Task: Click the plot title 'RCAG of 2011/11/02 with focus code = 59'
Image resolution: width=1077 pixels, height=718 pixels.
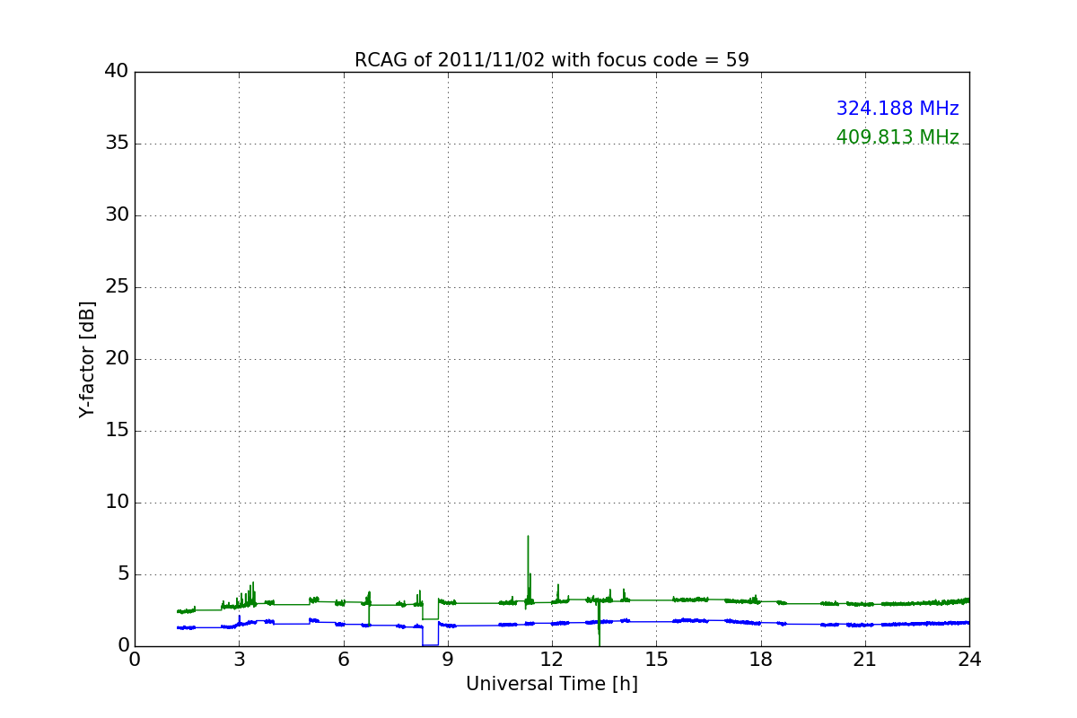Action: (x=552, y=60)
